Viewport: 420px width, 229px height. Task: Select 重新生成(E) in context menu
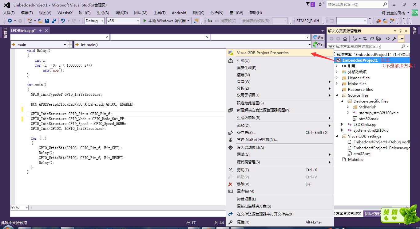[x=280, y=68]
